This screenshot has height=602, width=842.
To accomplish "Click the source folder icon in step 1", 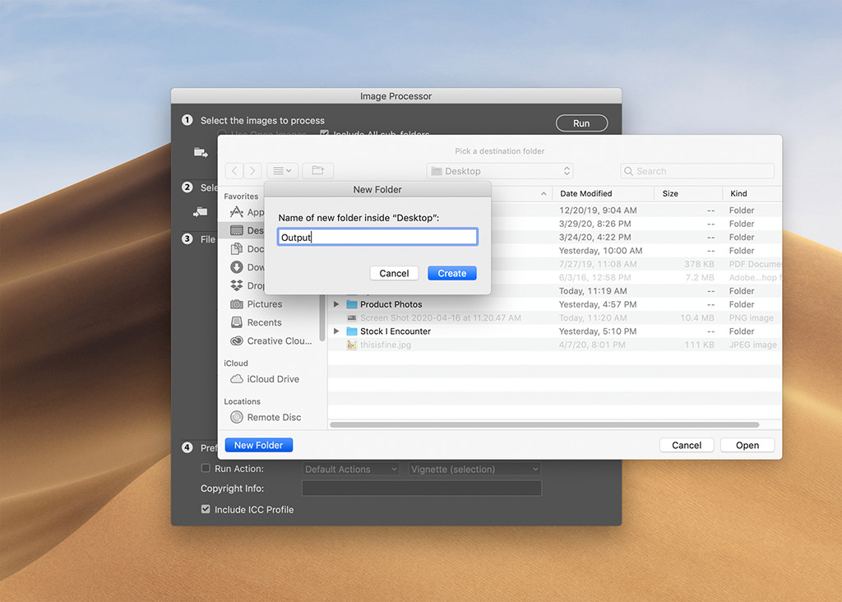I will tap(201, 152).
